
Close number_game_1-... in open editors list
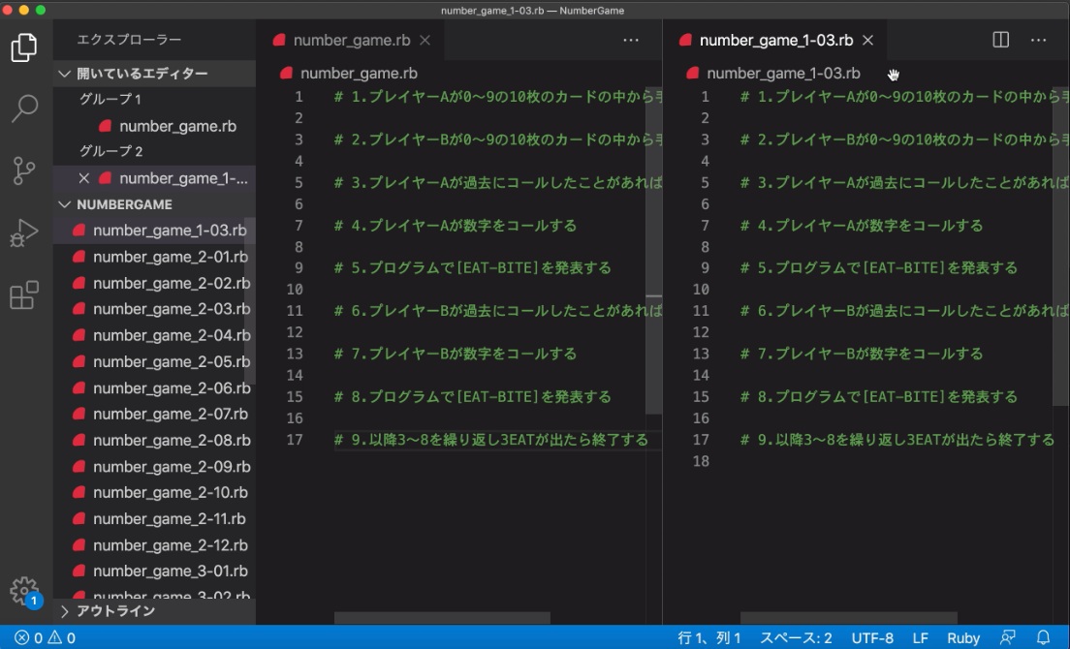(84, 178)
